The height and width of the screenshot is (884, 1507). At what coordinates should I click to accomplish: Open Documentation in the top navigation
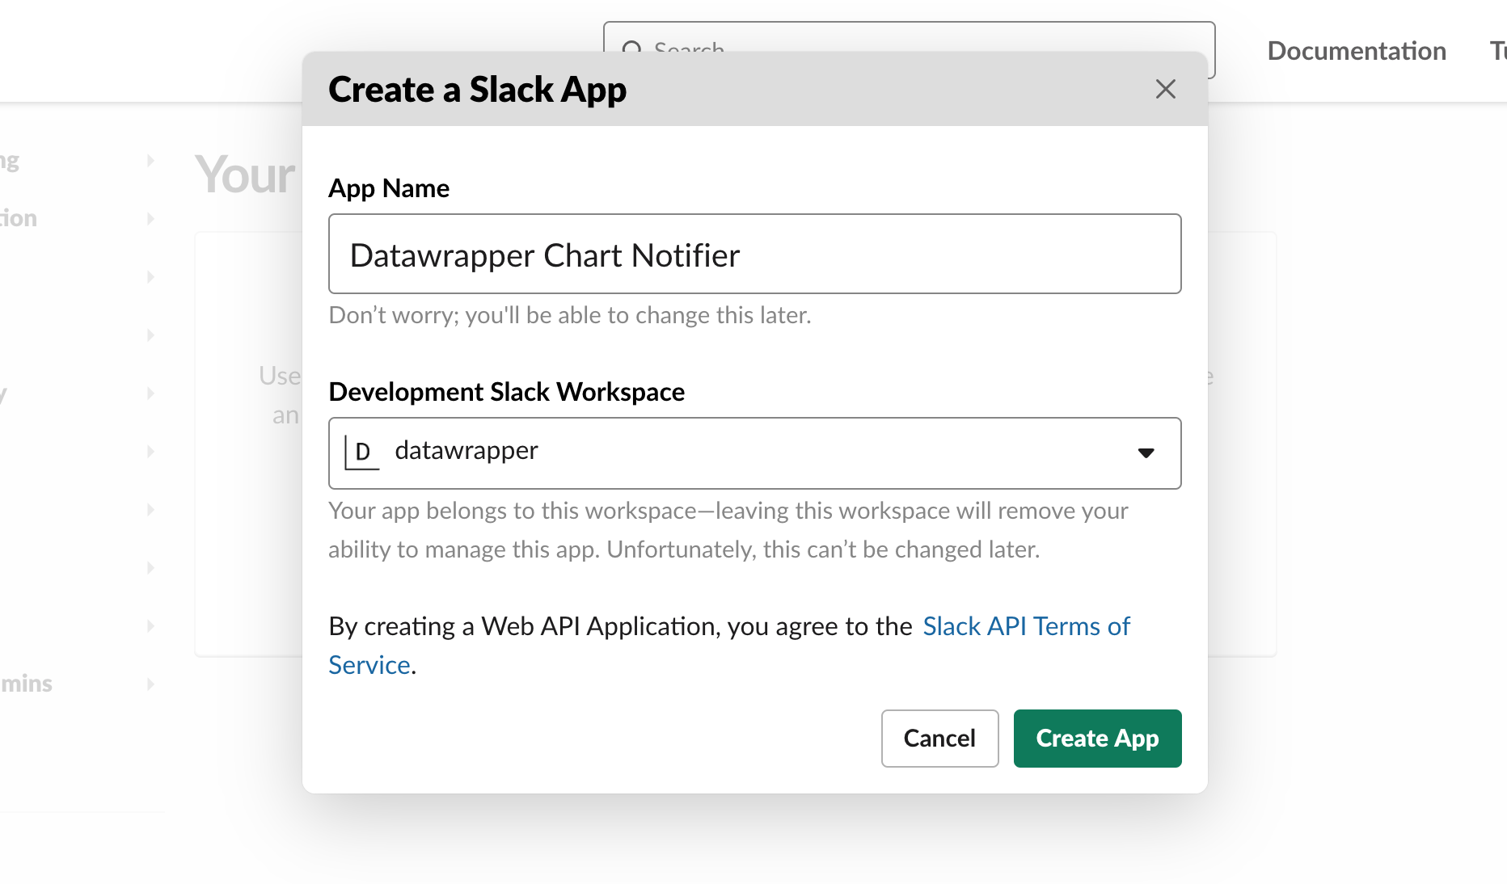pyautogui.click(x=1357, y=51)
